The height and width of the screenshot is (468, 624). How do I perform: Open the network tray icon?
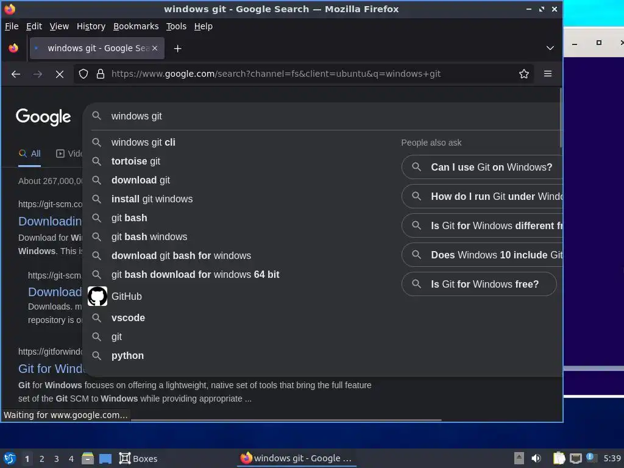coord(576,458)
